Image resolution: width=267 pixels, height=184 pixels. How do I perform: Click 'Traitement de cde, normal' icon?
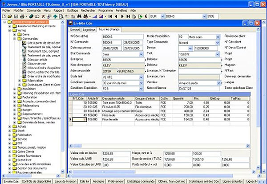[x=24, y=47]
